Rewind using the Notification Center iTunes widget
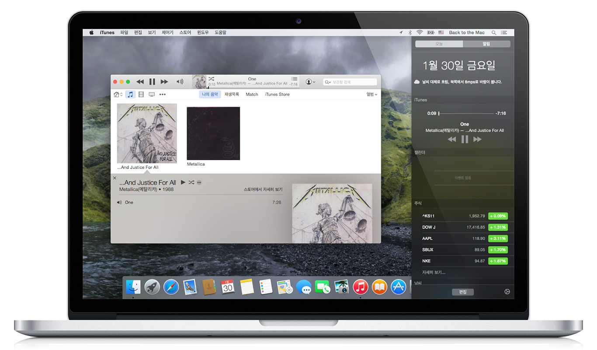Image resolution: width=597 pixels, height=350 pixels. (452, 139)
